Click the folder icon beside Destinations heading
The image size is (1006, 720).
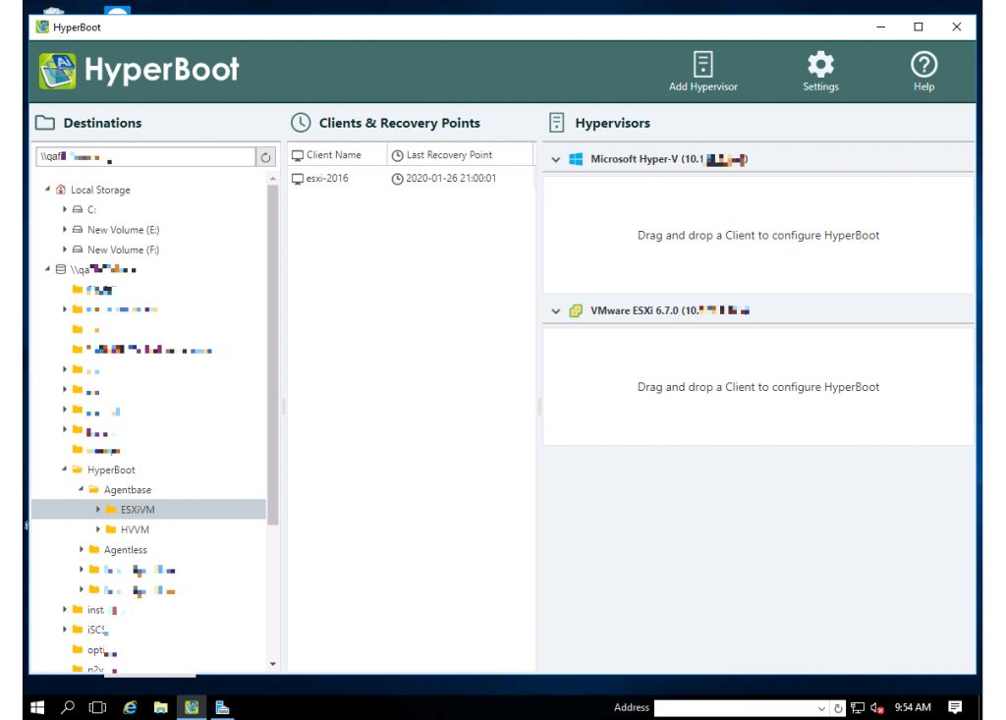tap(44, 122)
